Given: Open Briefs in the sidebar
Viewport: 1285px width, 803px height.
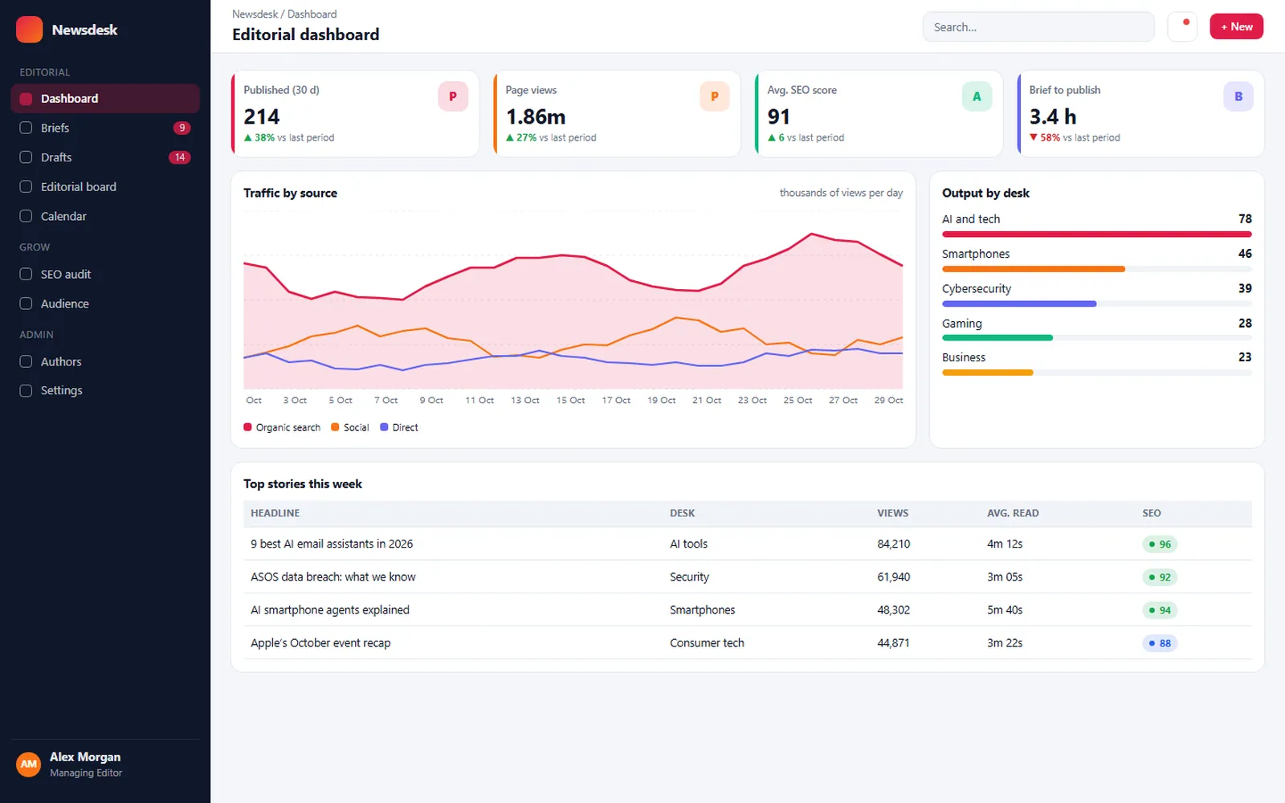Looking at the screenshot, I should point(105,128).
